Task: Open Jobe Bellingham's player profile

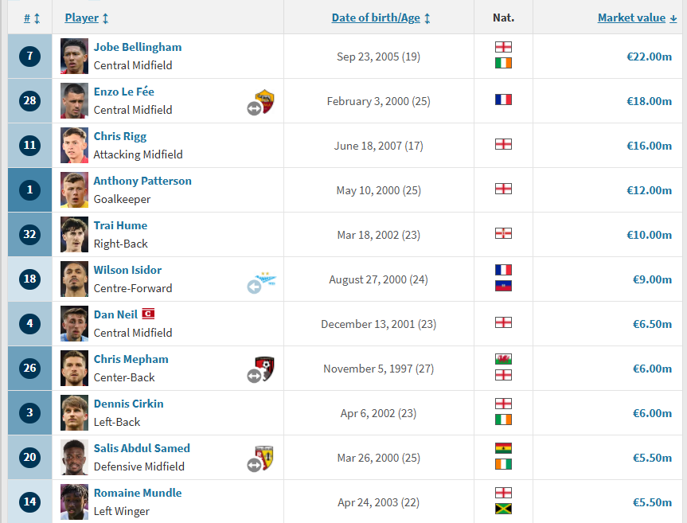Action: click(138, 47)
